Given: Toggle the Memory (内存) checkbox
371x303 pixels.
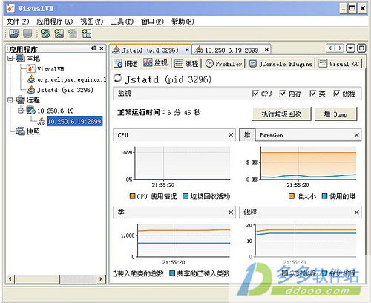Looking at the screenshot, I should 282,94.
